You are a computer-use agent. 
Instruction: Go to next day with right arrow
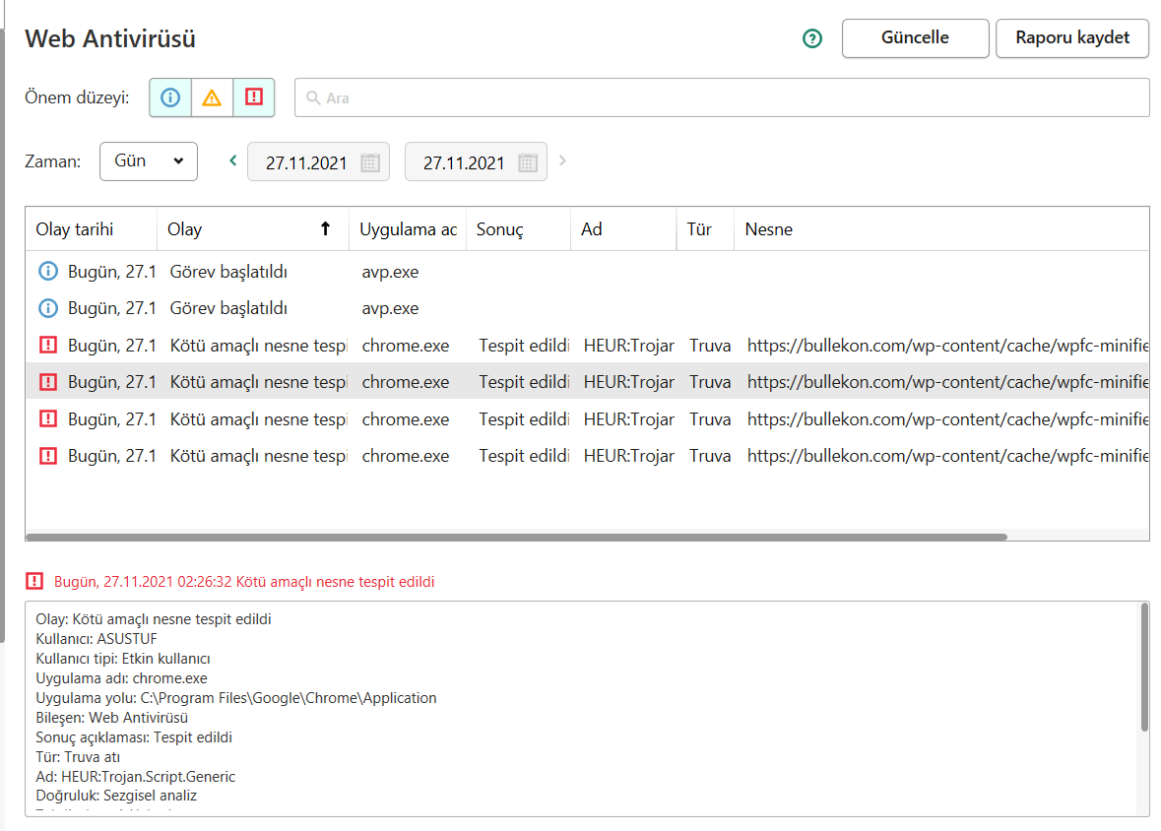(563, 160)
